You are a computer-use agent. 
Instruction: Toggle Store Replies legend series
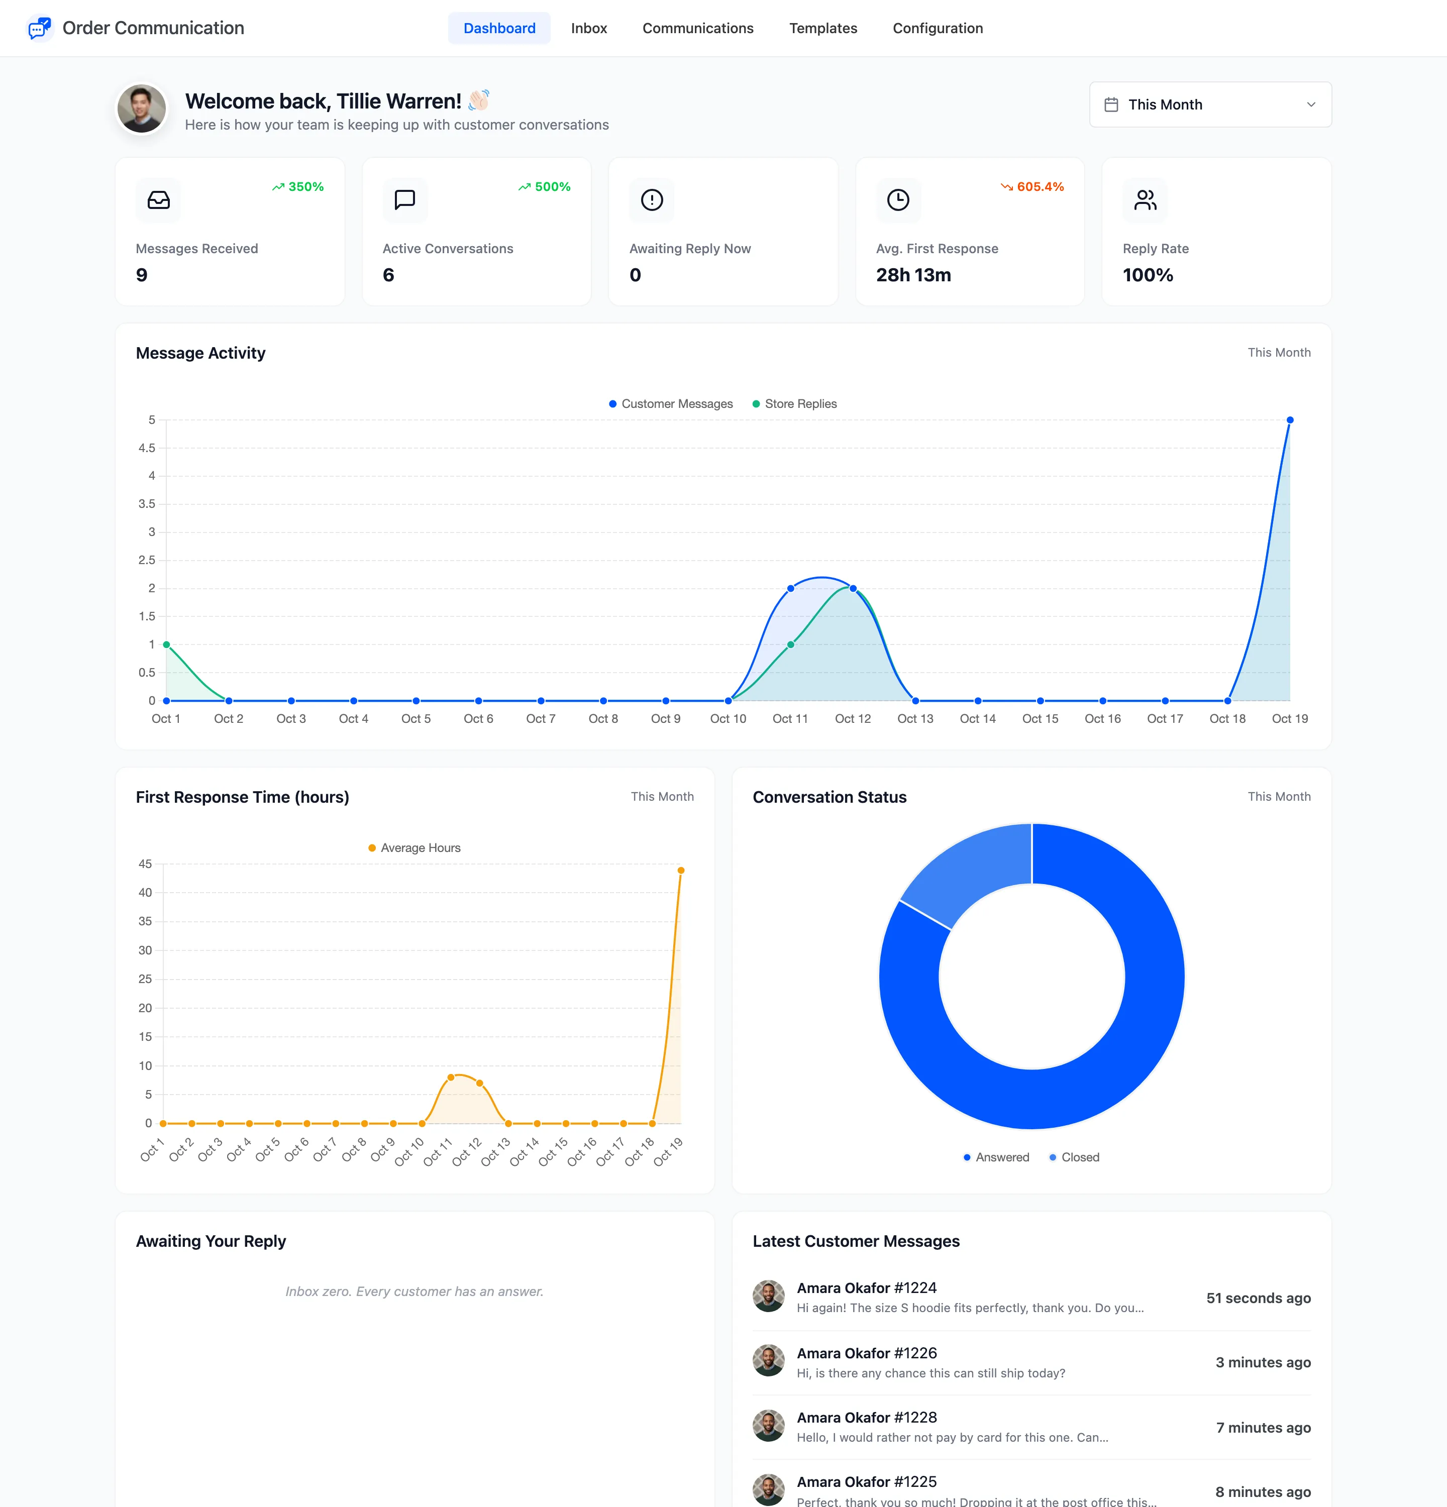point(794,404)
